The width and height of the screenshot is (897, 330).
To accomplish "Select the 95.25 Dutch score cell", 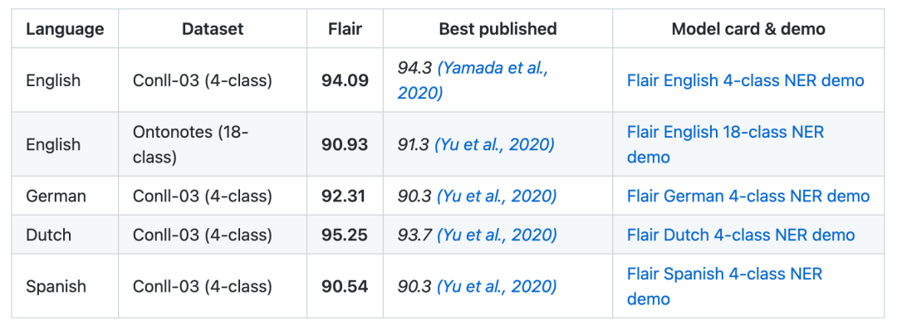I will pos(345,235).
